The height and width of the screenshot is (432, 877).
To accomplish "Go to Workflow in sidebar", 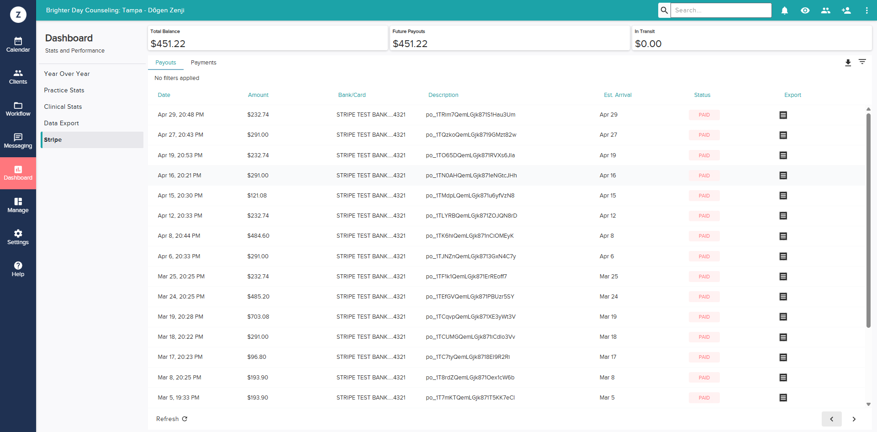I will coord(18,109).
